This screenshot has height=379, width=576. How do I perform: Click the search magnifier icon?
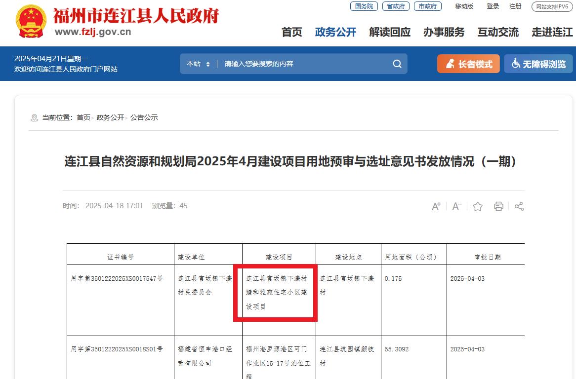(x=397, y=64)
